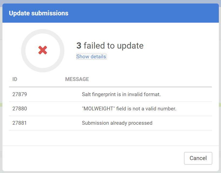
Task: Click the gray circular status ring
Action: pos(43,30)
